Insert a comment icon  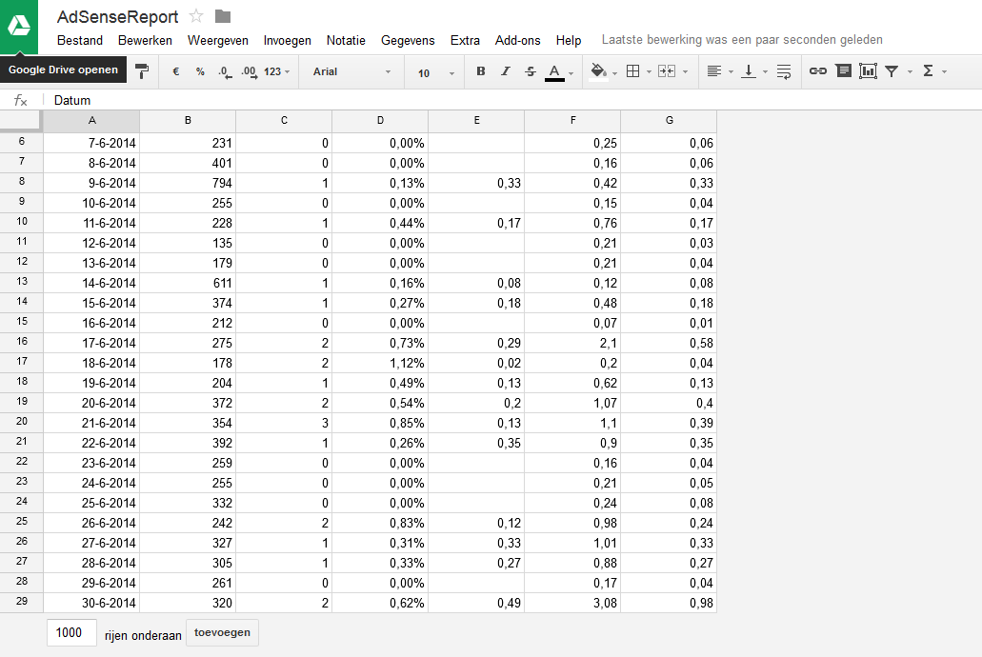844,70
